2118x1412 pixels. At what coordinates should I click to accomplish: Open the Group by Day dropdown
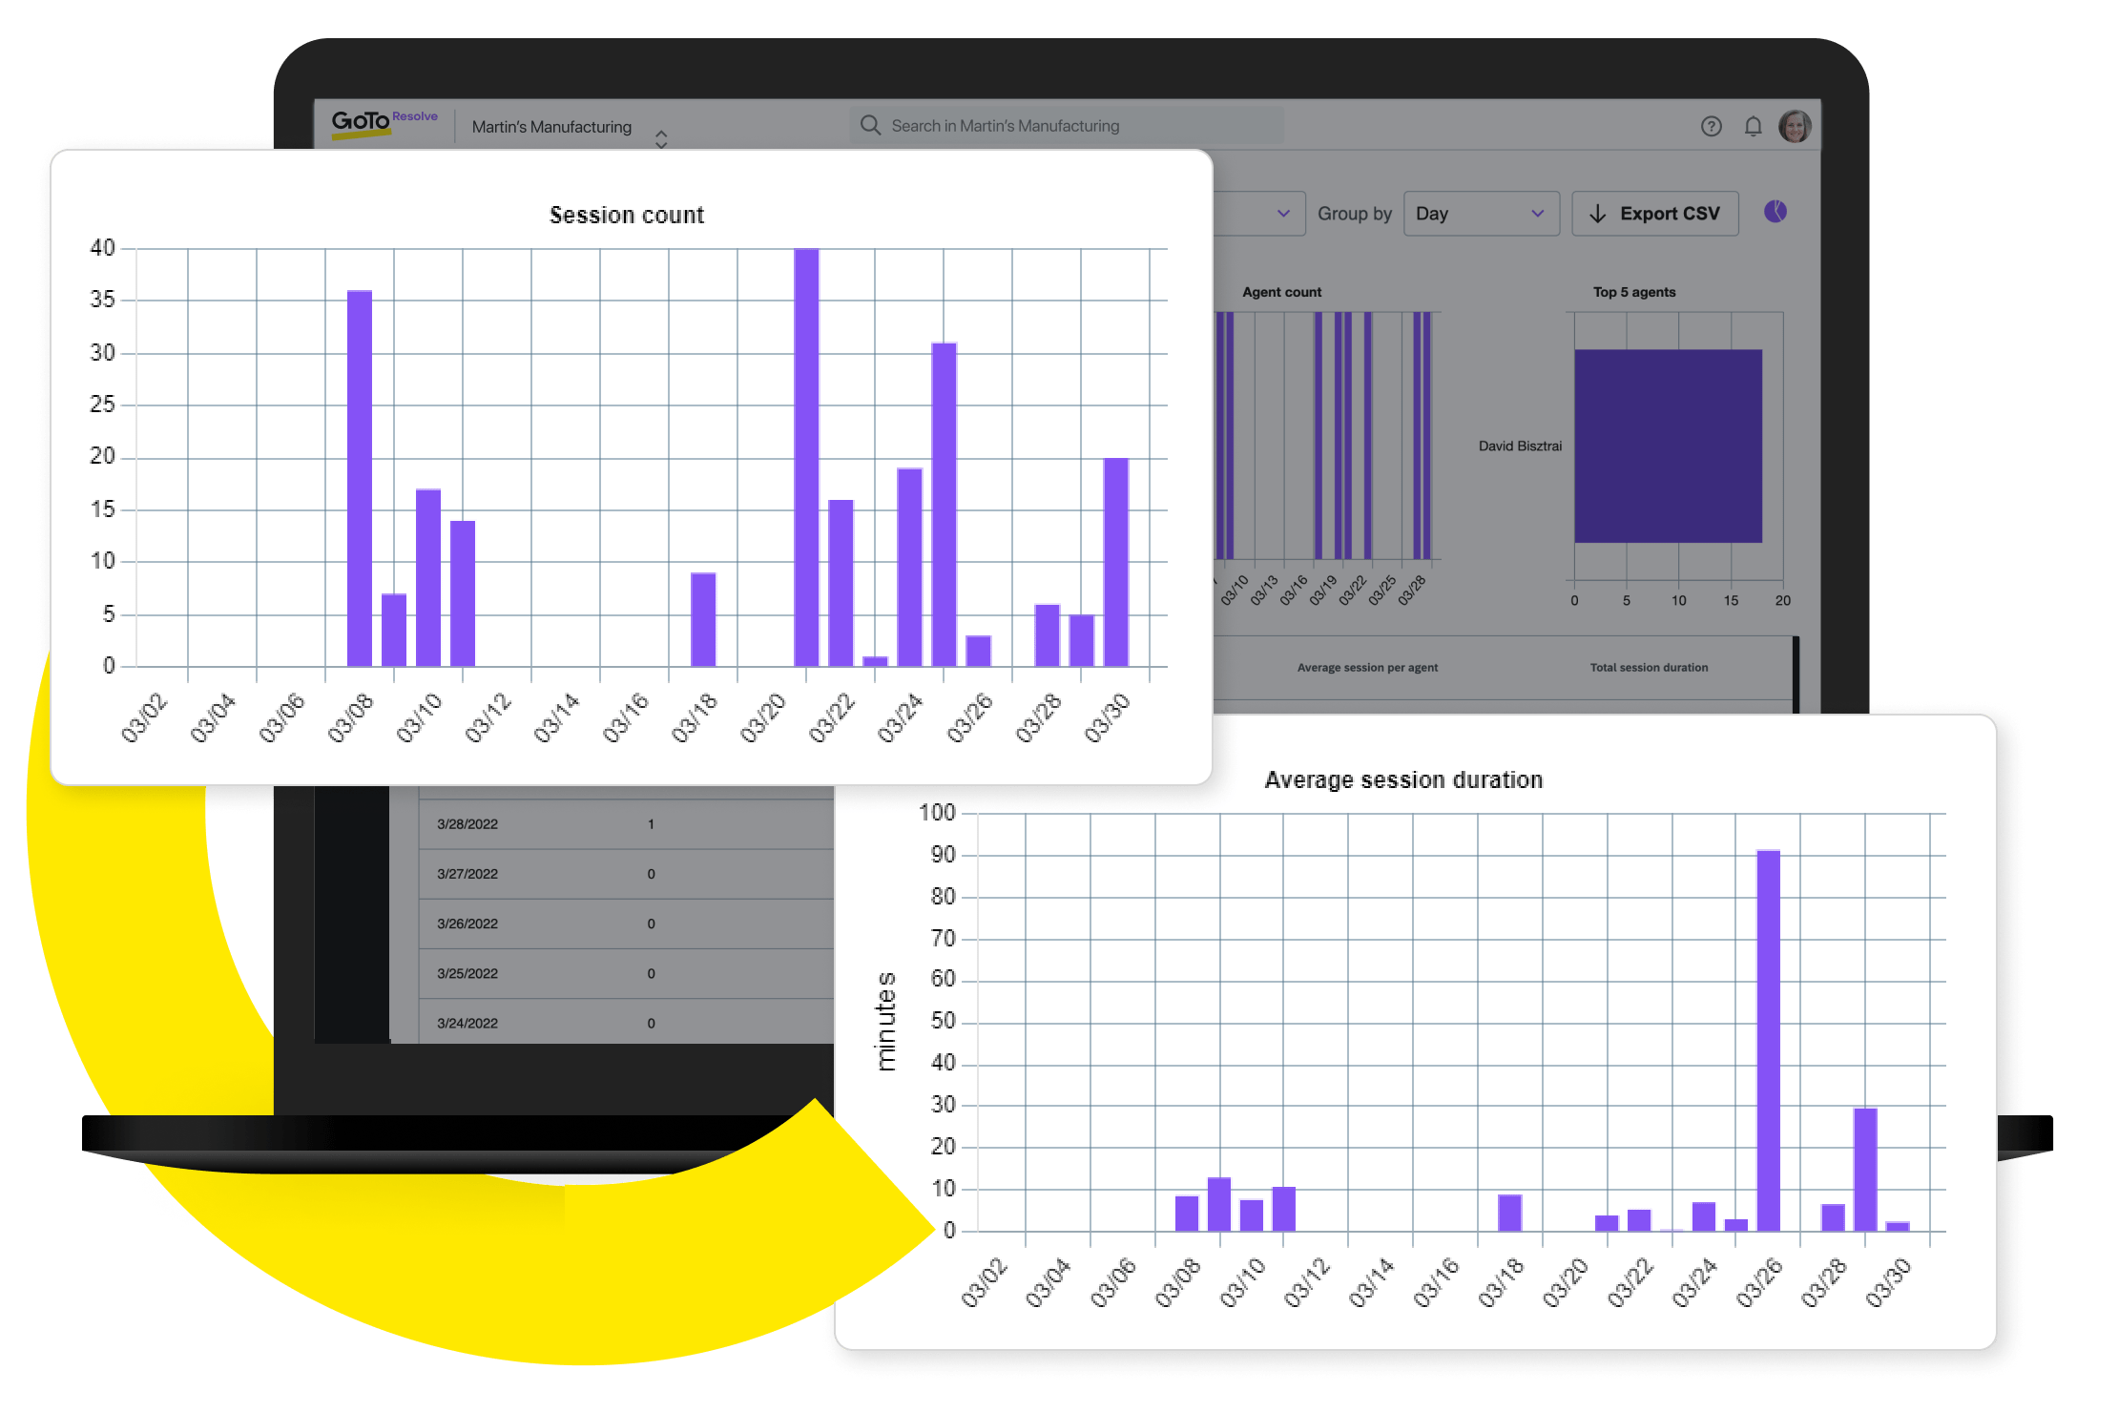[1481, 214]
